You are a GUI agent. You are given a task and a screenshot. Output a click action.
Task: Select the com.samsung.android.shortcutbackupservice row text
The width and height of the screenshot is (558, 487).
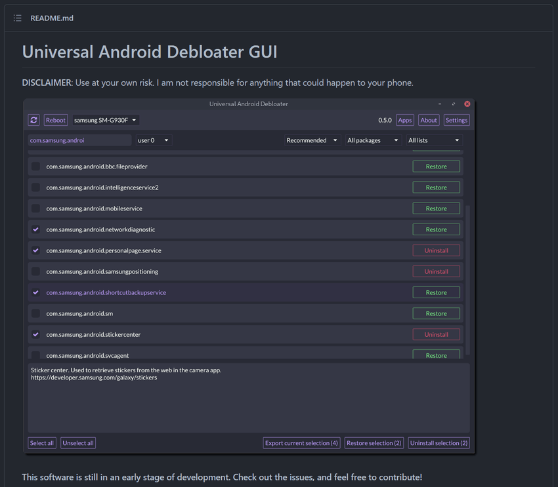tap(106, 292)
